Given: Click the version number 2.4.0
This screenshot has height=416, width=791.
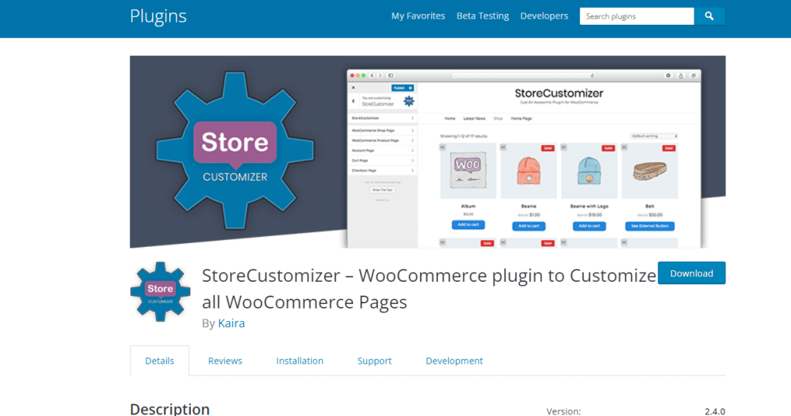Looking at the screenshot, I should [x=715, y=411].
